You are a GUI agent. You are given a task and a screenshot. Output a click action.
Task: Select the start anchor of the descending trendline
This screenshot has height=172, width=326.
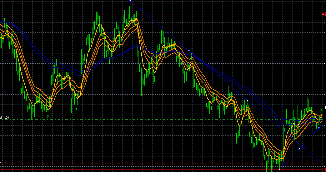pos(130,1)
